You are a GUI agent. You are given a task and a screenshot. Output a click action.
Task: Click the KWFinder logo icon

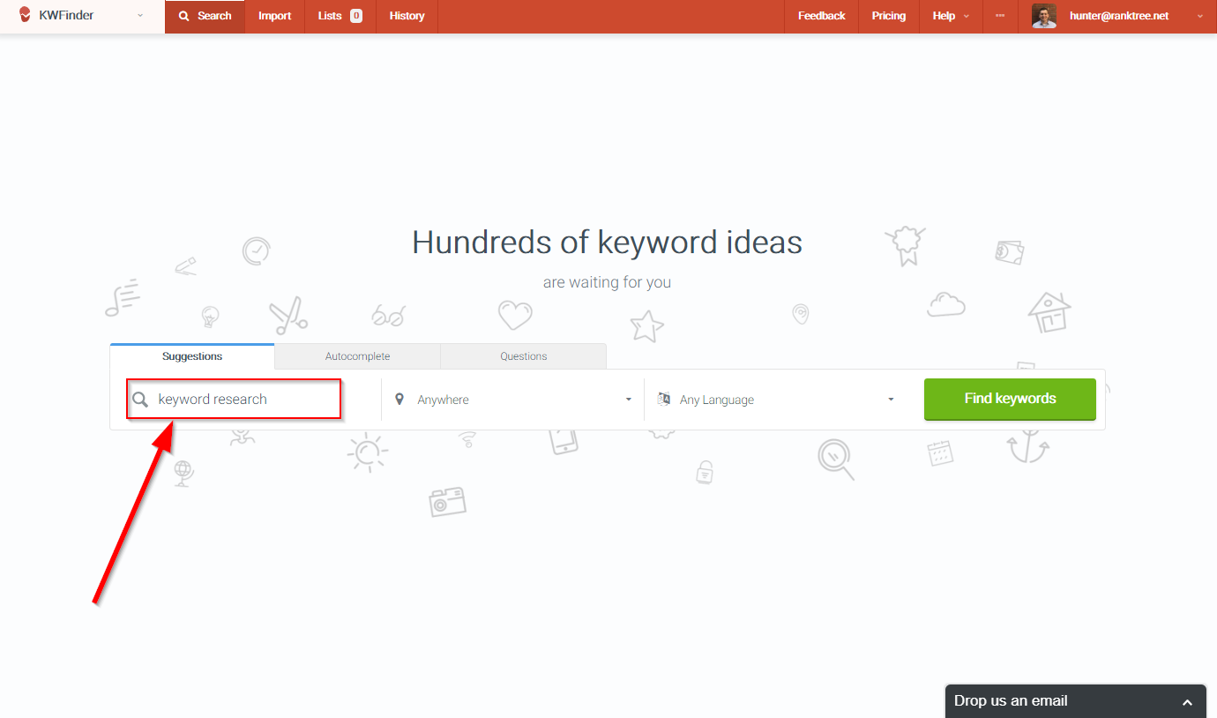coord(24,15)
